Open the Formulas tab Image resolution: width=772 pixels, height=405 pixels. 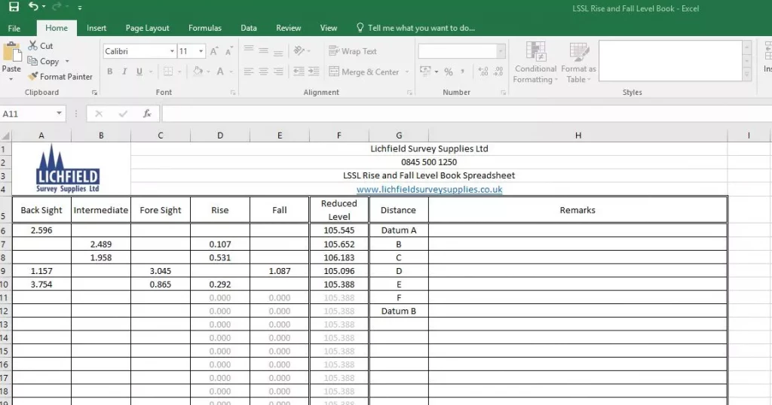point(205,28)
